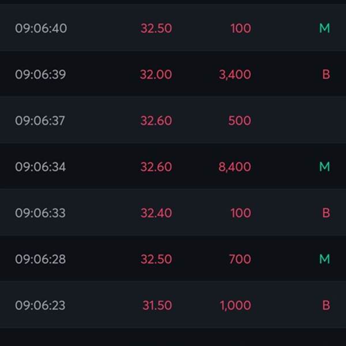The width and height of the screenshot is (346, 346).
Task: Click volume 1,000 entry
Action: 235,306
